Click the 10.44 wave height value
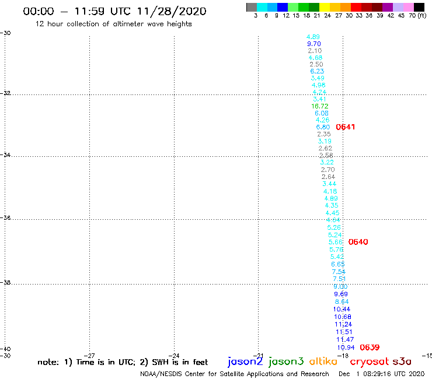The image size is (432, 379). click(x=342, y=309)
